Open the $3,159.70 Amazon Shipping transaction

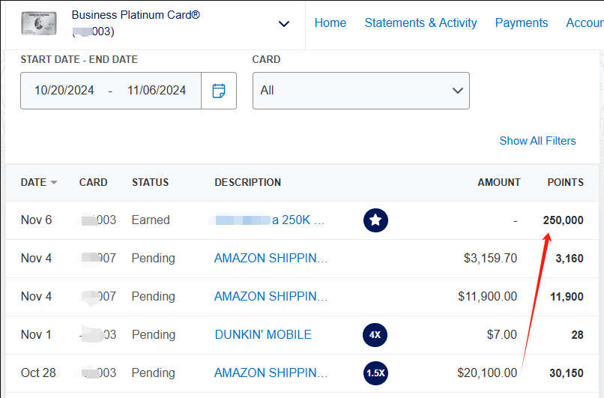271,259
